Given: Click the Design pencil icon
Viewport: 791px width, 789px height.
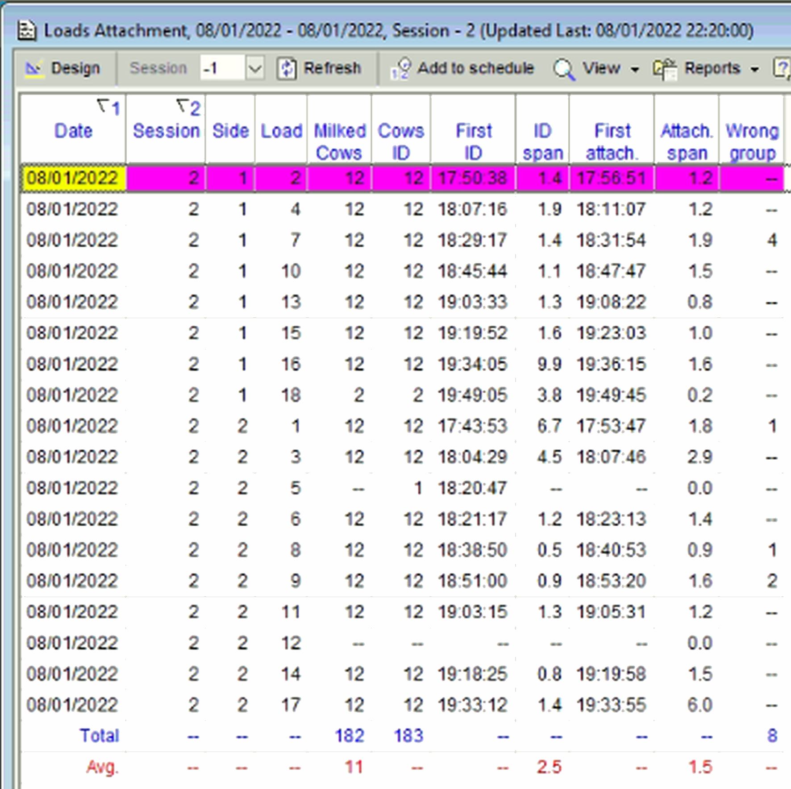Looking at the screenshot, I should pos(34,69).
